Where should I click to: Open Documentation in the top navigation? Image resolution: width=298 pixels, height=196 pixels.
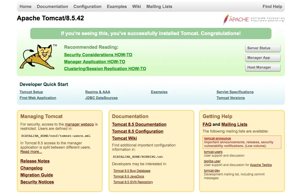point(53,6)
